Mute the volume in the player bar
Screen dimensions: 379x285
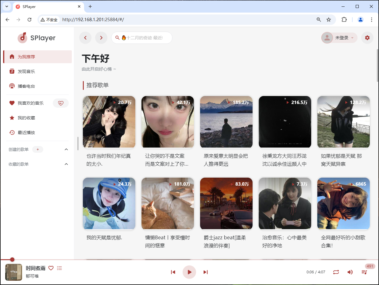point(350,272)
